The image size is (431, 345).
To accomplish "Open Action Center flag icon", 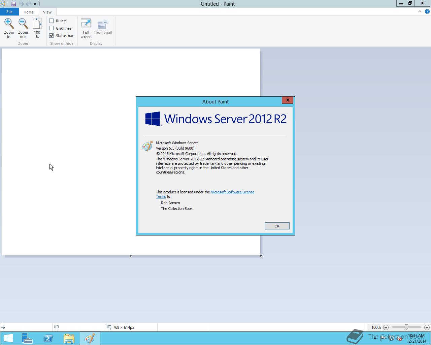I will pos(383,338).
